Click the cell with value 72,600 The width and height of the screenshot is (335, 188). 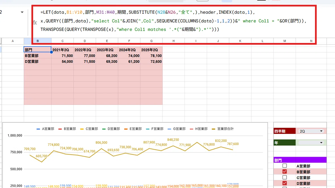pyautogui.click(x=151, y=61)
